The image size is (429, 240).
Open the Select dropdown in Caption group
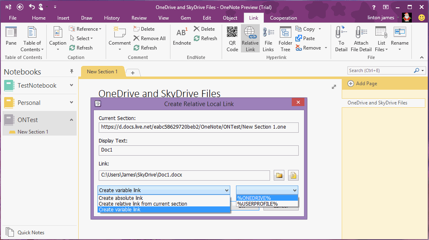(x=82, y=38)
